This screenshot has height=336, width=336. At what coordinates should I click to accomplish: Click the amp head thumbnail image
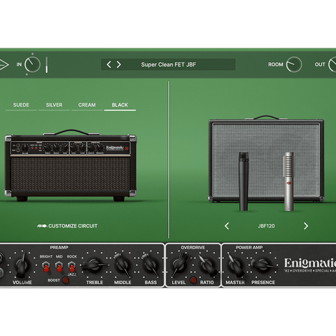pos(70,165)
